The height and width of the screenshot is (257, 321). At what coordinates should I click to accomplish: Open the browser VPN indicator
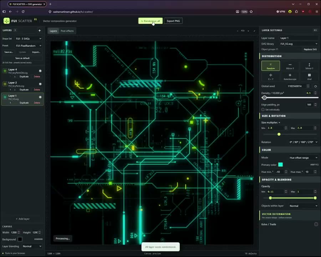point(281,12)
